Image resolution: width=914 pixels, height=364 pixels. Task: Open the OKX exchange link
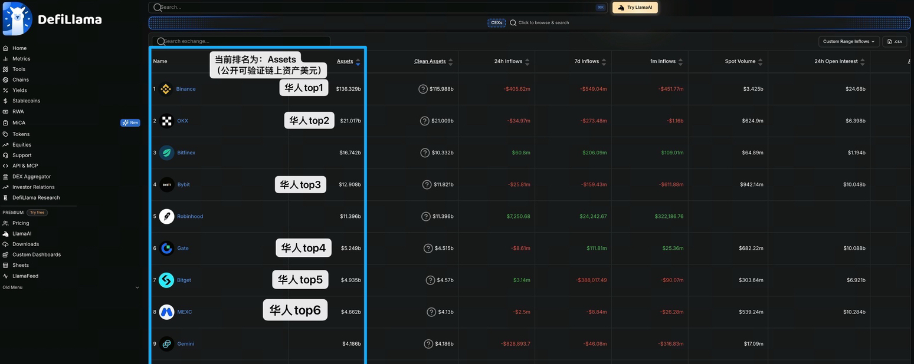pos(183,121)
